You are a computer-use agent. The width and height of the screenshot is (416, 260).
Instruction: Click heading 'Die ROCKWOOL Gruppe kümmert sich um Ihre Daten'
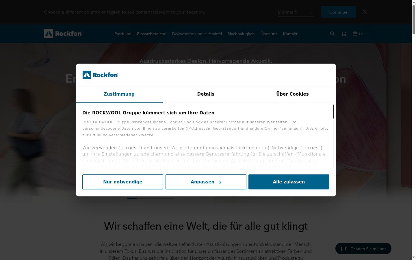(148, 113)
